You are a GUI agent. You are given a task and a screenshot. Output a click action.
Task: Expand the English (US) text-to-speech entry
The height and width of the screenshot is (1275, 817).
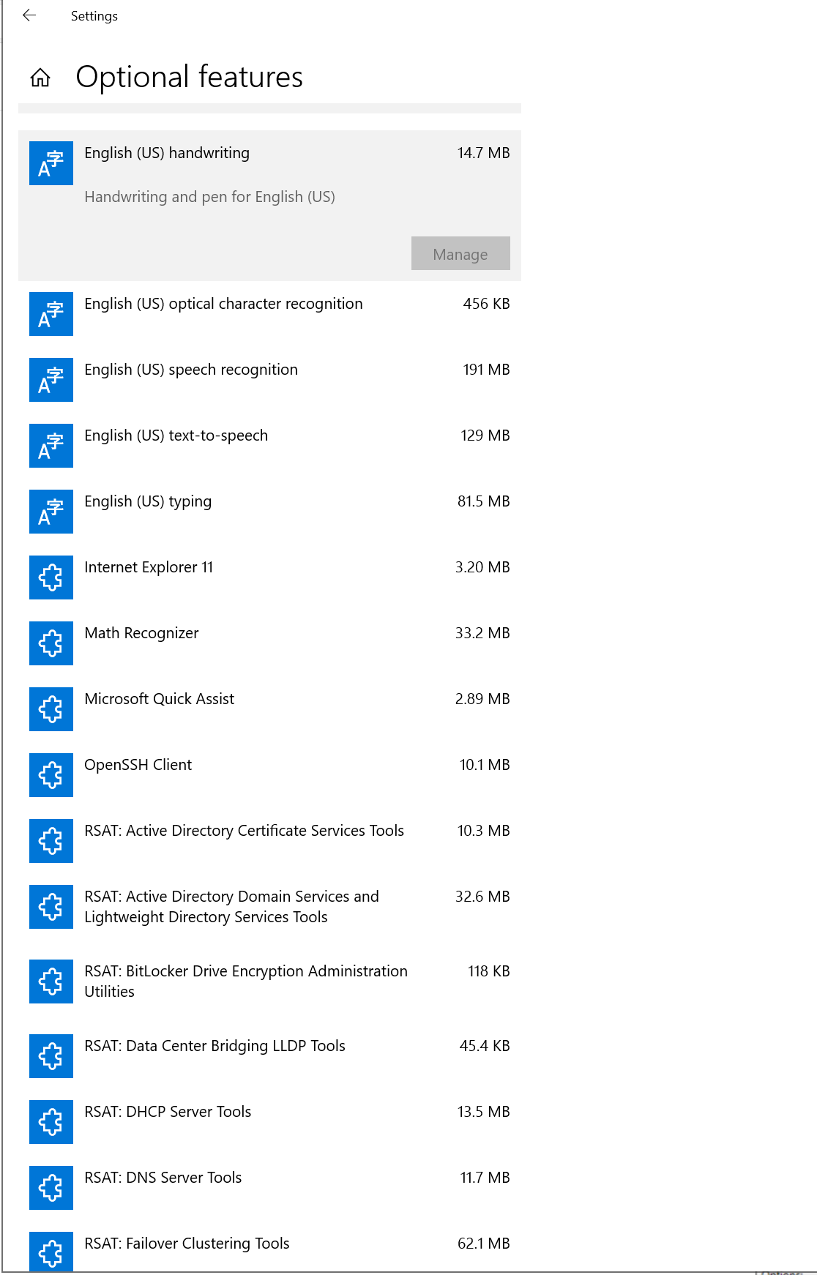click(x=176, y=436)
